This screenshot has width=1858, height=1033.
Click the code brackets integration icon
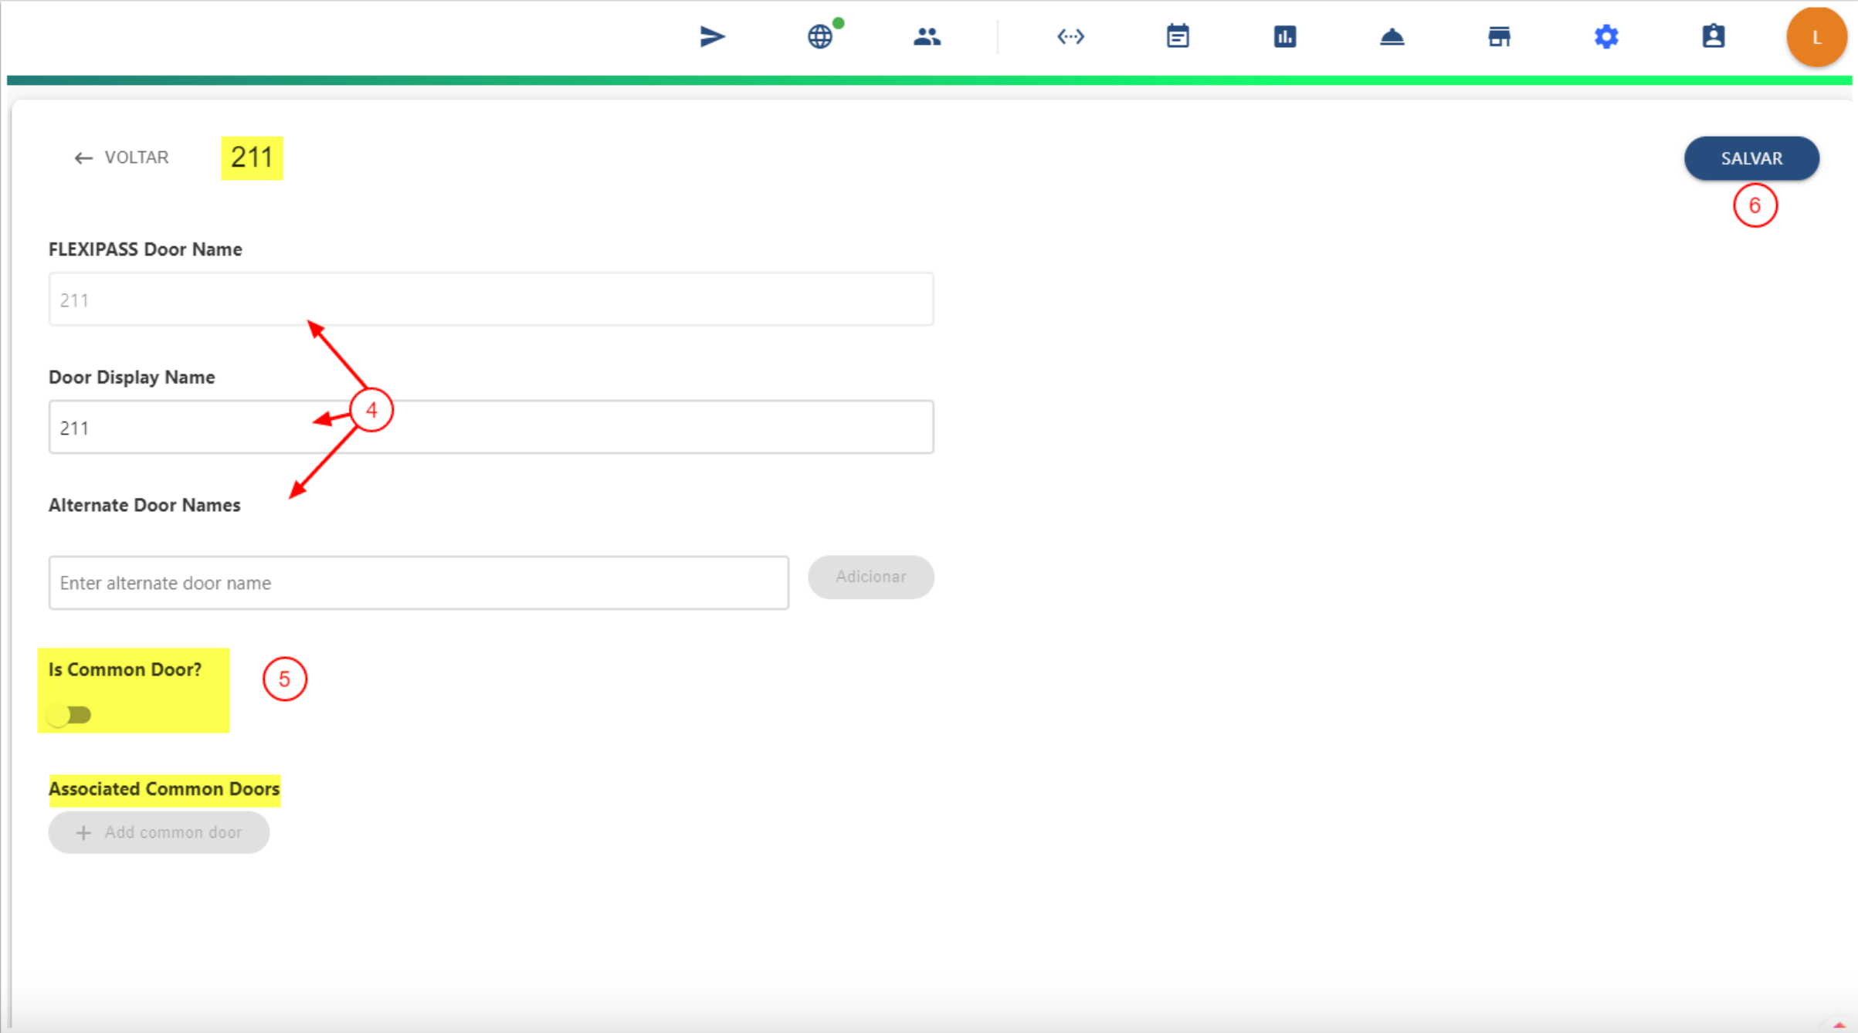pos(1070,36)
